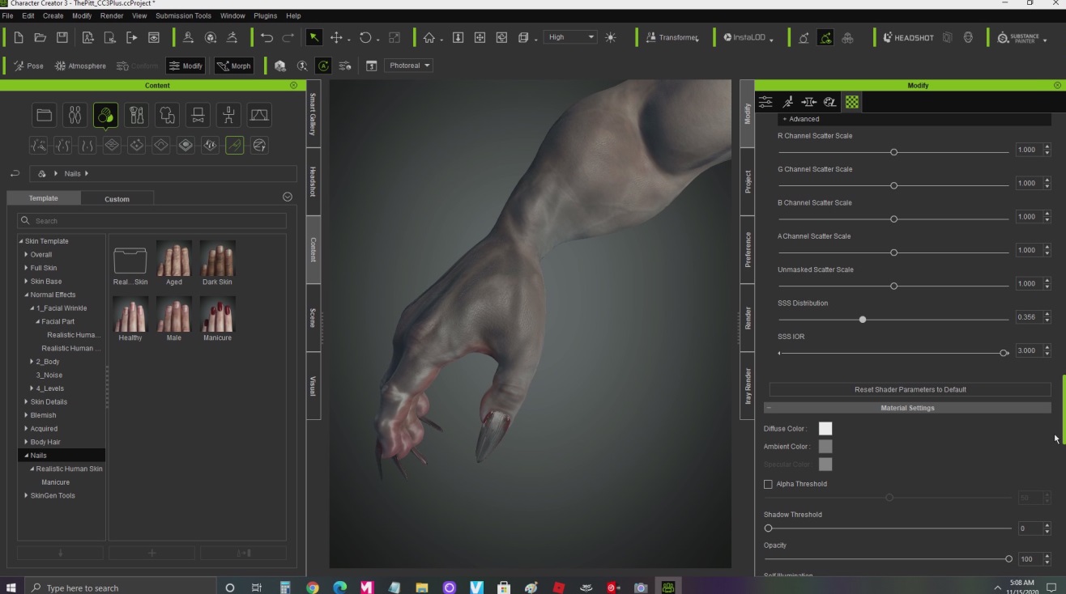This screenshot has width=1066, height=594.
Task: Open a project with the folder icon
Action: pyautogui.click(x=40, y=37)
